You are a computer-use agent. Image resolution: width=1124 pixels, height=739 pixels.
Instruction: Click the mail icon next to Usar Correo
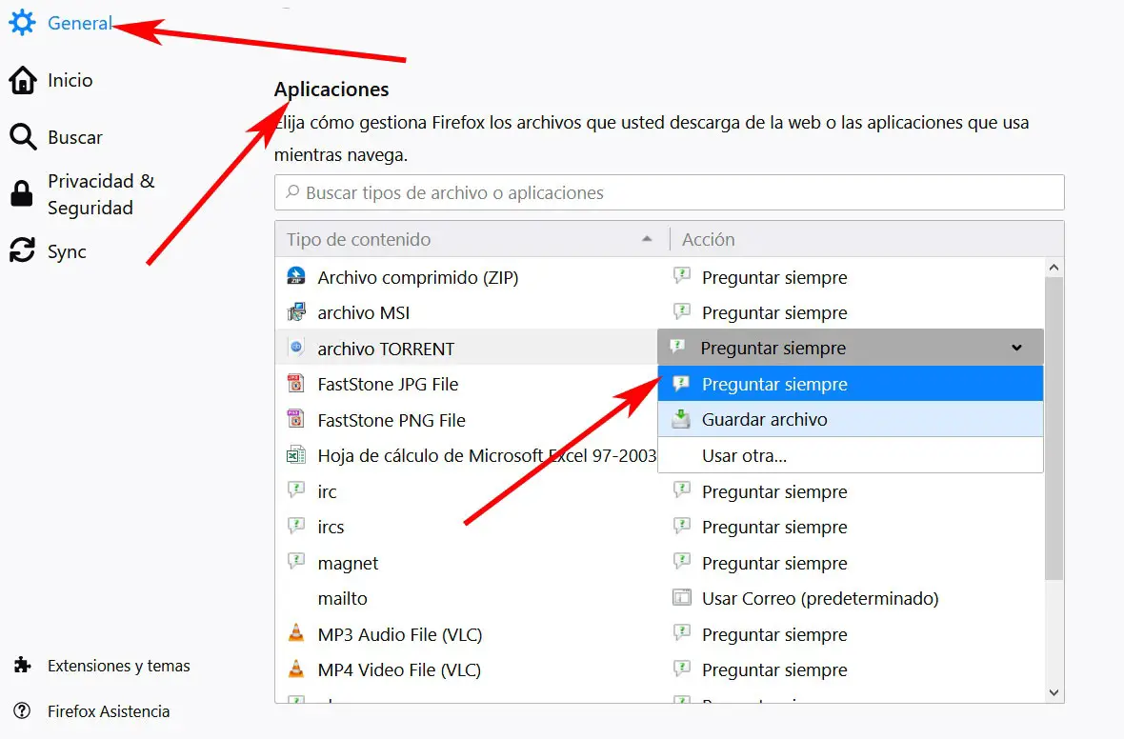click(682, 597)
